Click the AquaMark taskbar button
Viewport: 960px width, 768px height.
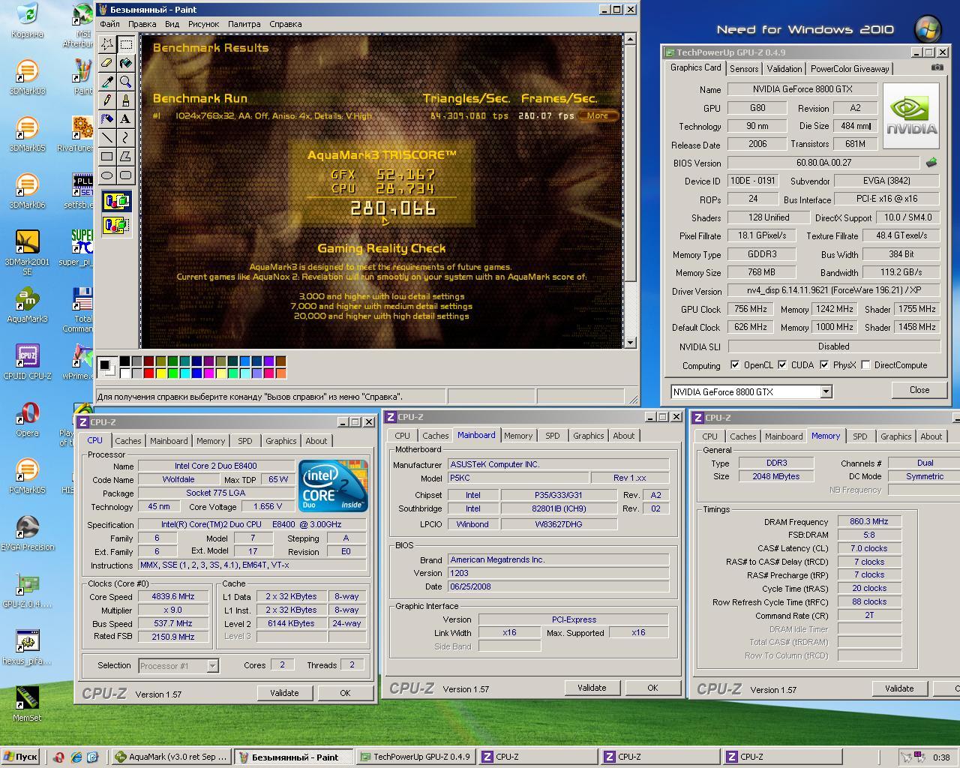click(170, 757)
